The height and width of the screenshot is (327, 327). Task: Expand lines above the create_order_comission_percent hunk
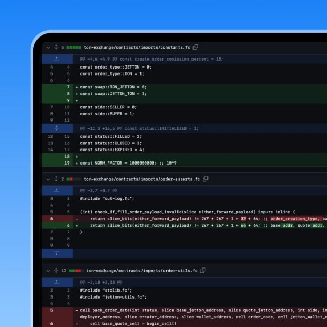click(x=57, y=59)
